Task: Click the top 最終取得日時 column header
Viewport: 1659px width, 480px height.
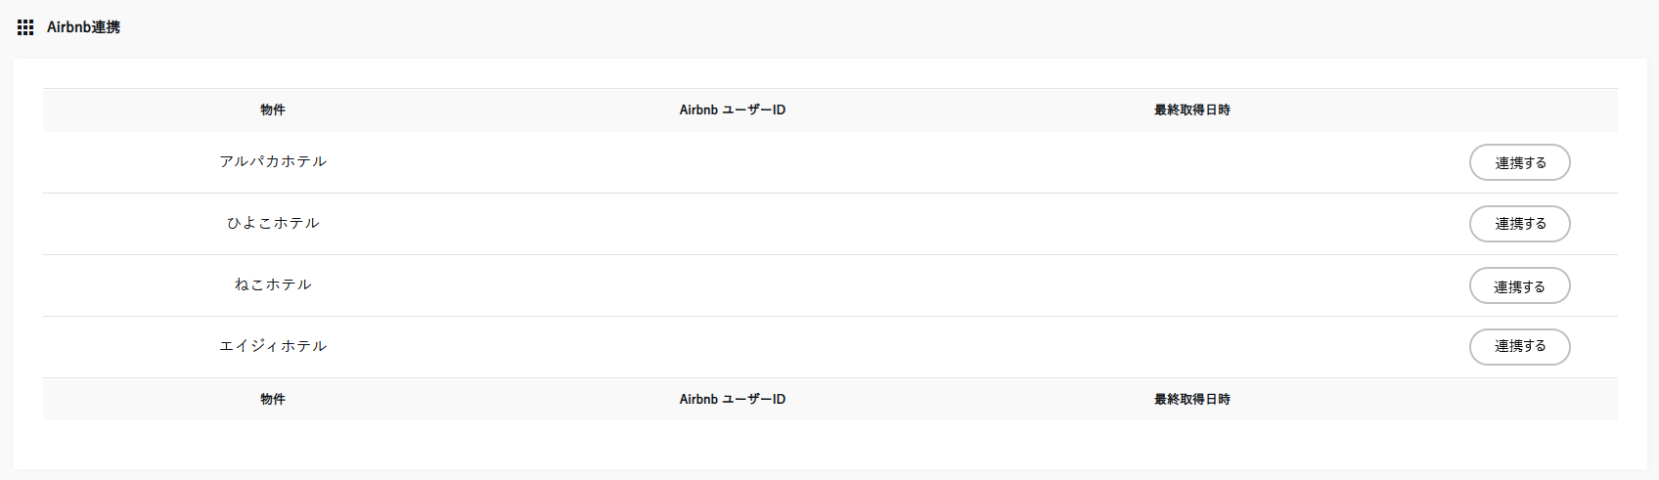Action: point(1191,110)
